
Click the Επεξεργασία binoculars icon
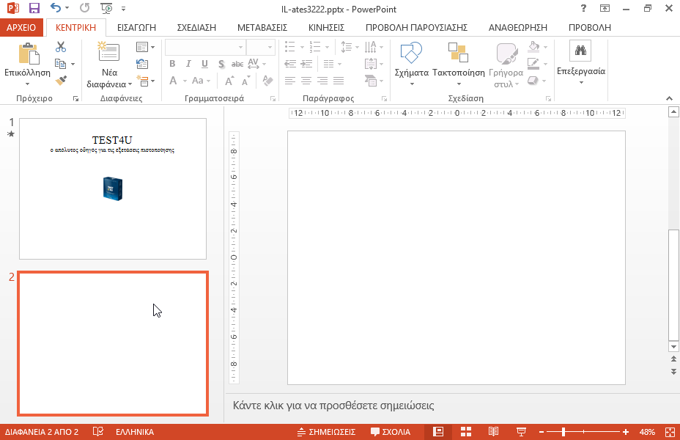coord(580,51)
